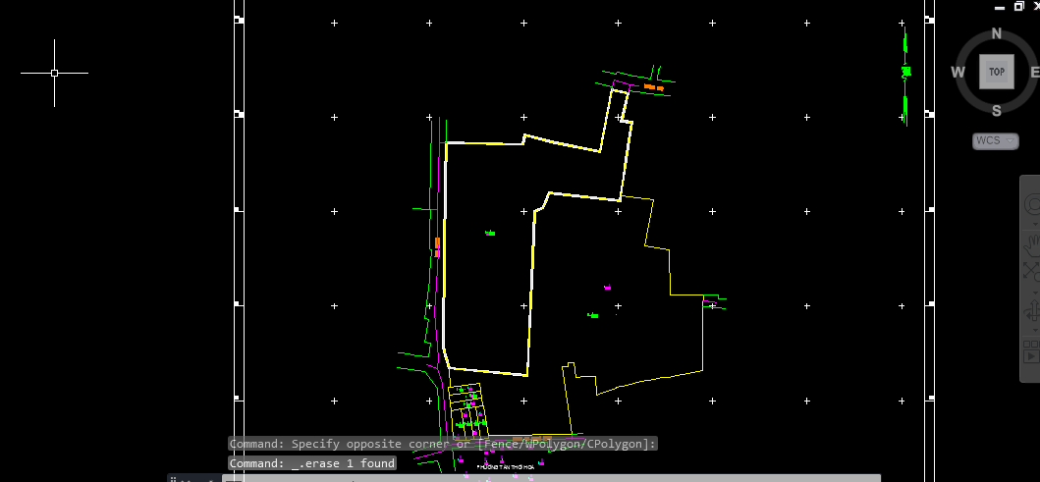Select the green text label inside white parcel
The width and height of the screenshot is (1040, 482).
489,233
